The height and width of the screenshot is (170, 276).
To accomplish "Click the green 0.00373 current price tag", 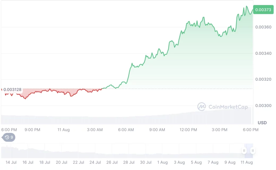I will click(263, 10).
